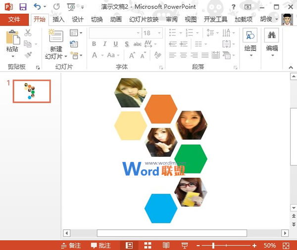
Task: Click the Copy icon
Action: (28, 44)
